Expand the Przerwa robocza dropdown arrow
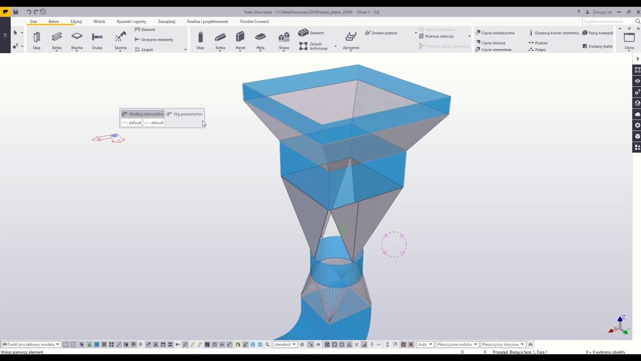 (469, 36)
